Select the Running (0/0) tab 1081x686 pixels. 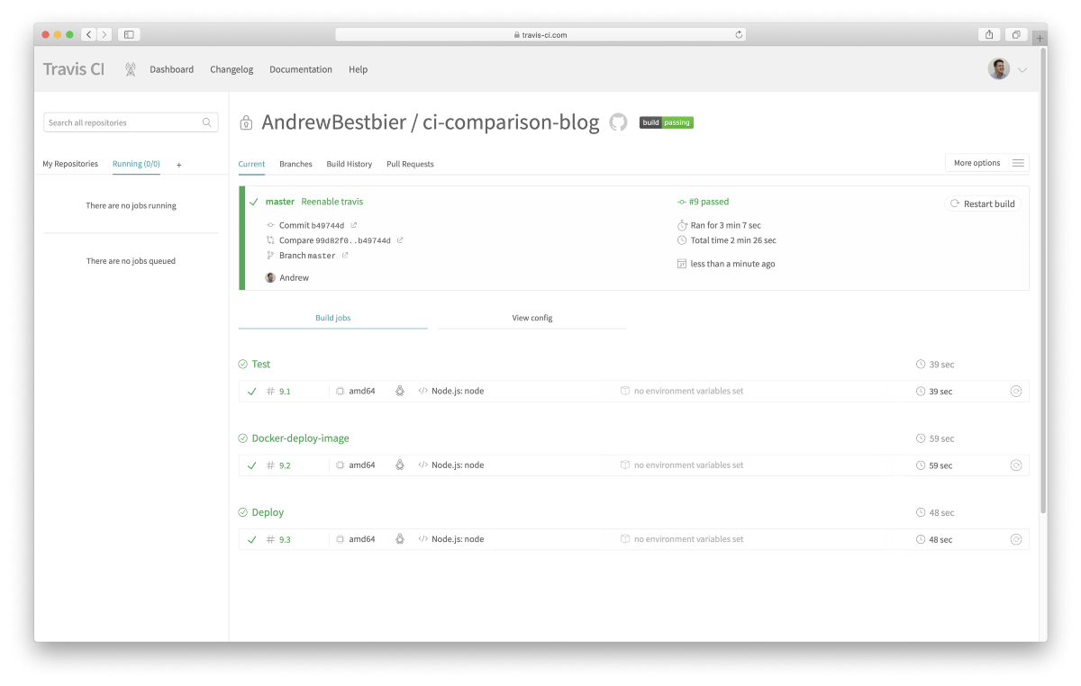(136, 164)
